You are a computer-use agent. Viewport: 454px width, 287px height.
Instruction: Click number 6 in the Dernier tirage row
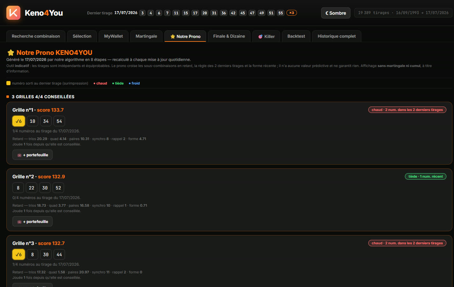[x=159, y=13]
